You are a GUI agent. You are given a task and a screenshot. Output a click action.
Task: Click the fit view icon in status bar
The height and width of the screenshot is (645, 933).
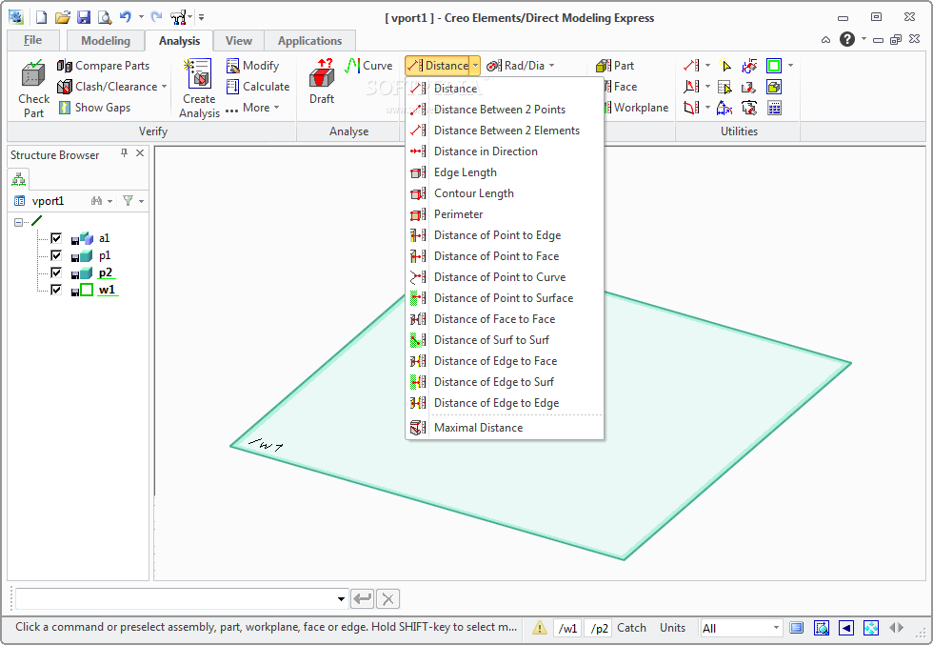pyautogui.click(x=870, y=628)
